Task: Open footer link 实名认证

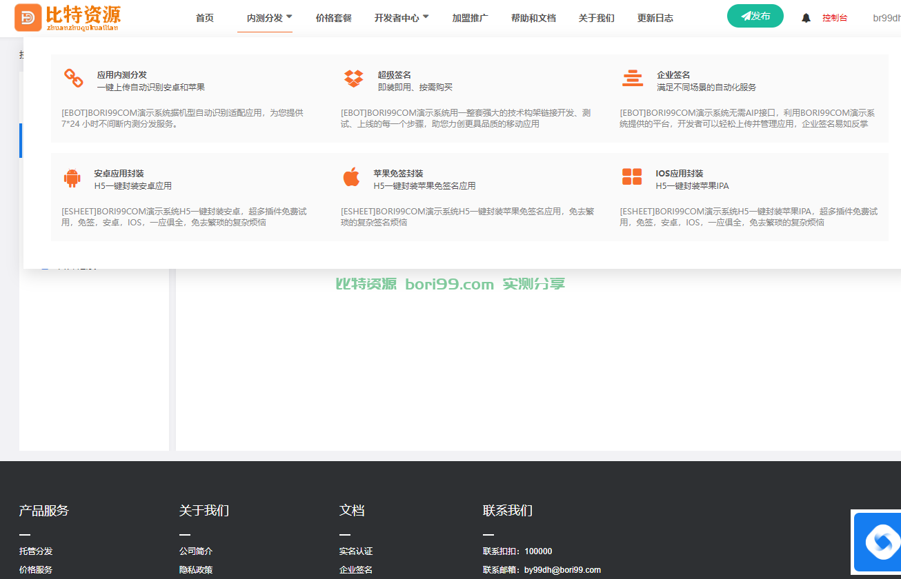Action: 356,551
